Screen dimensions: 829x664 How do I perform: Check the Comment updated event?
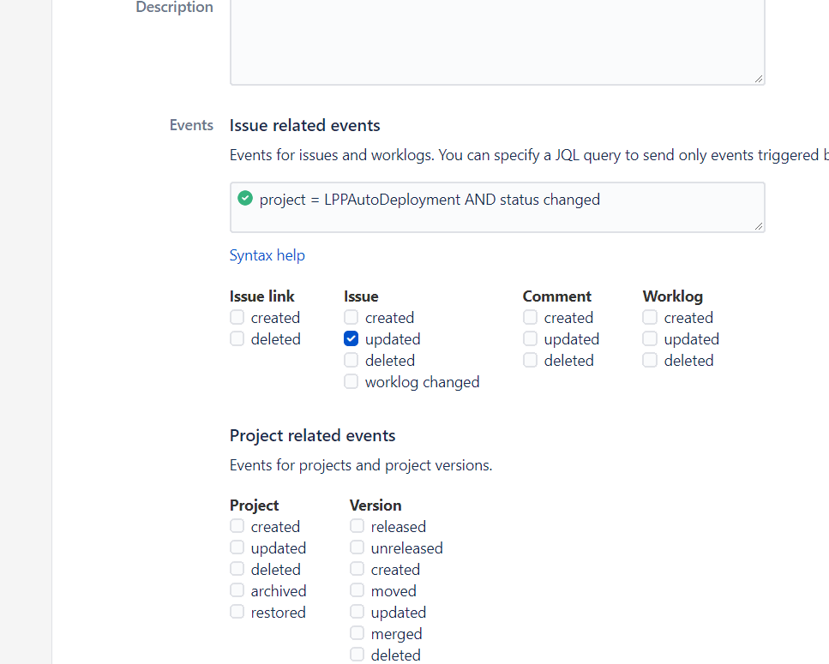point(530,338)
